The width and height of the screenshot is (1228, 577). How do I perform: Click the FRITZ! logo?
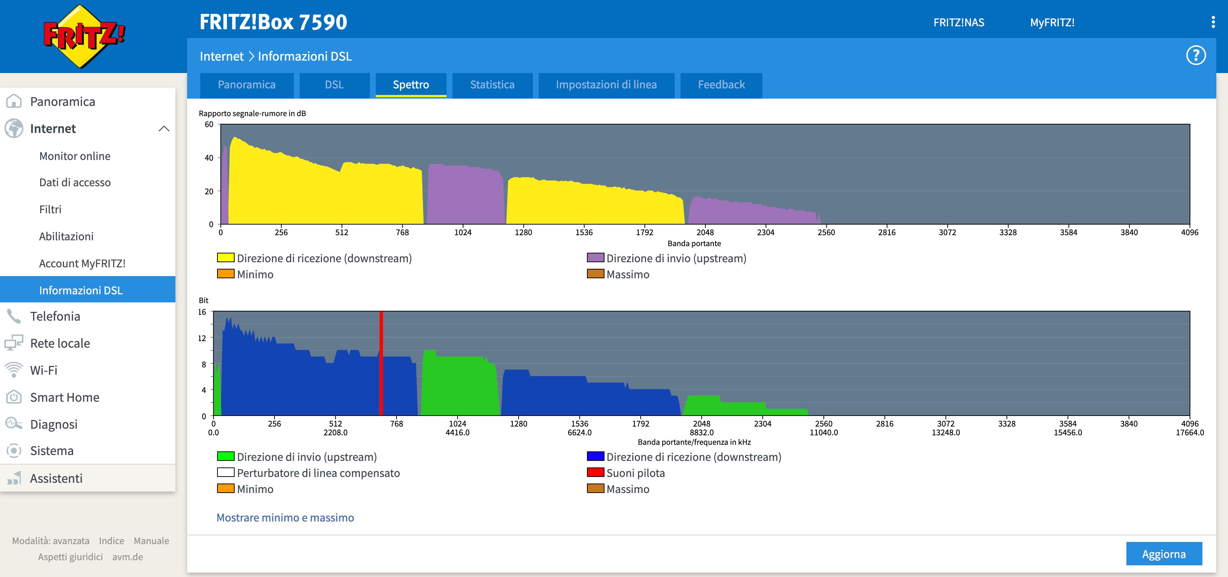pos(84,36)
